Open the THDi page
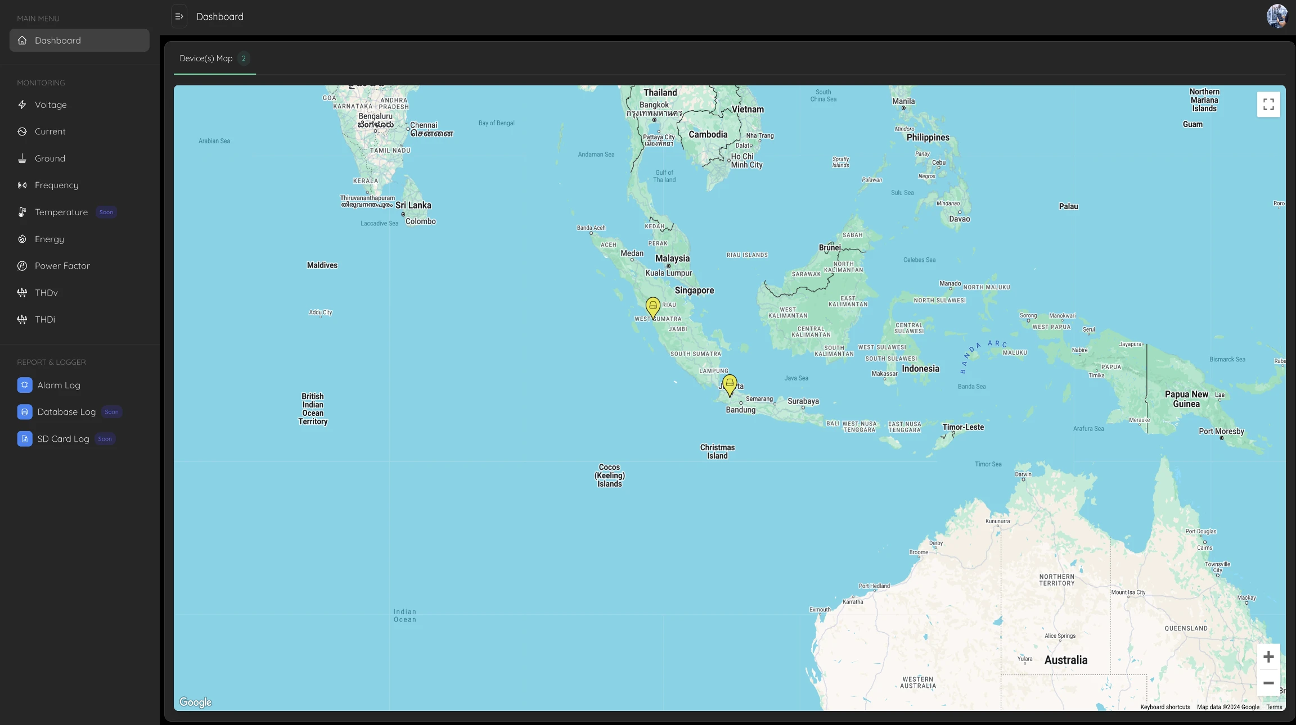The height and width of the screenshot is (725, 1296). coord(45,320)
